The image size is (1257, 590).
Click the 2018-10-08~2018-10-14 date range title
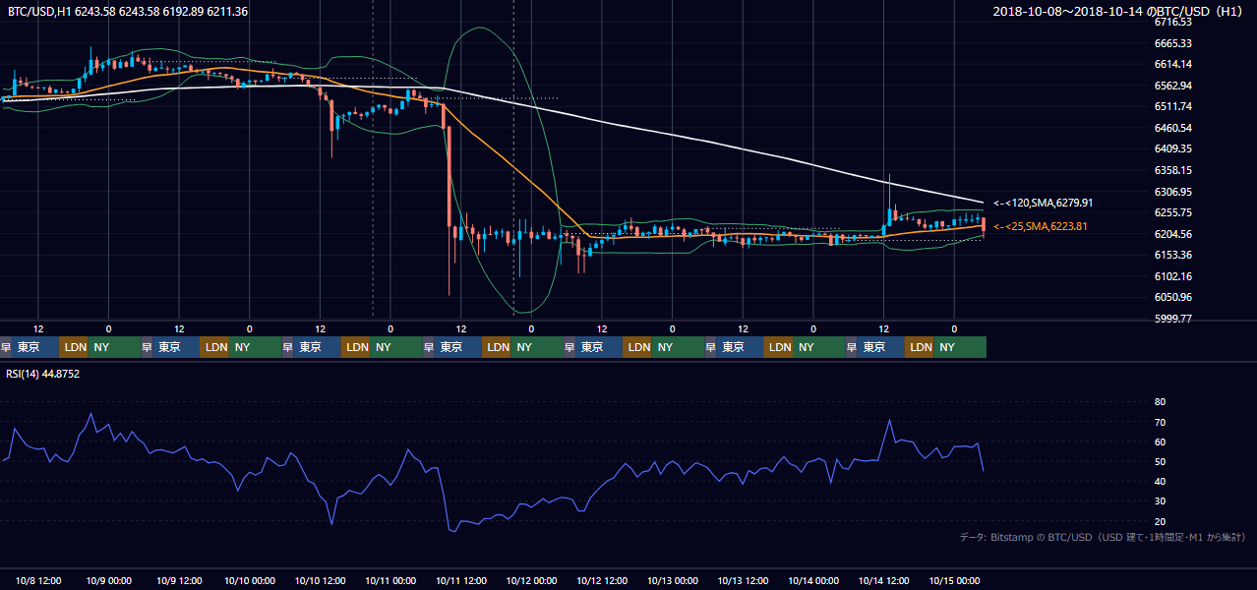coord(1118,12)
